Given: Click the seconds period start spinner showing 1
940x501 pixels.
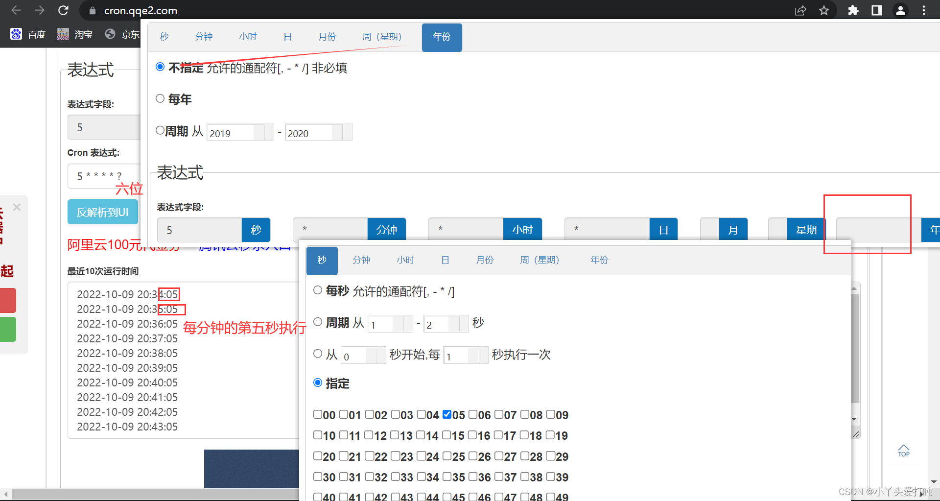Looking at the screenshot, I should [x=391, y=324].
